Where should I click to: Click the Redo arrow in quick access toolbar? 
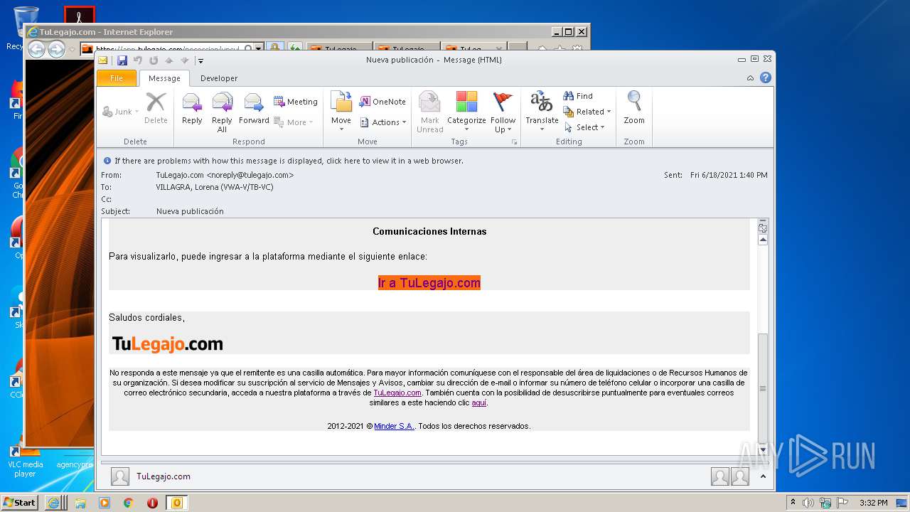click(x=154, y=60)
